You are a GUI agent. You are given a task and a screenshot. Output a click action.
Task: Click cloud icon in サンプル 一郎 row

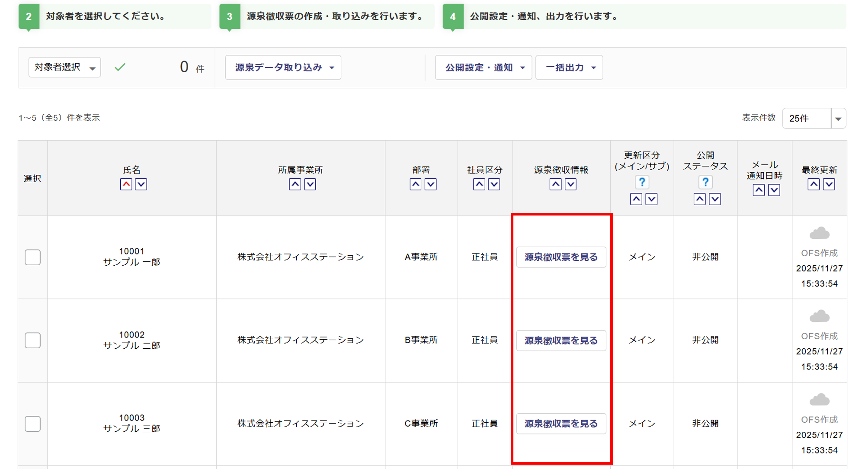[819, 234]
